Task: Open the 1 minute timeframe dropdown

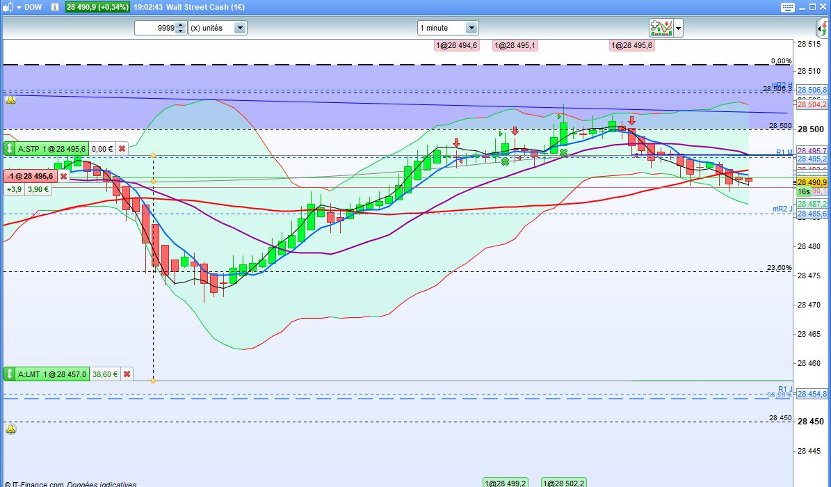Action: click(x=448, y=28)
